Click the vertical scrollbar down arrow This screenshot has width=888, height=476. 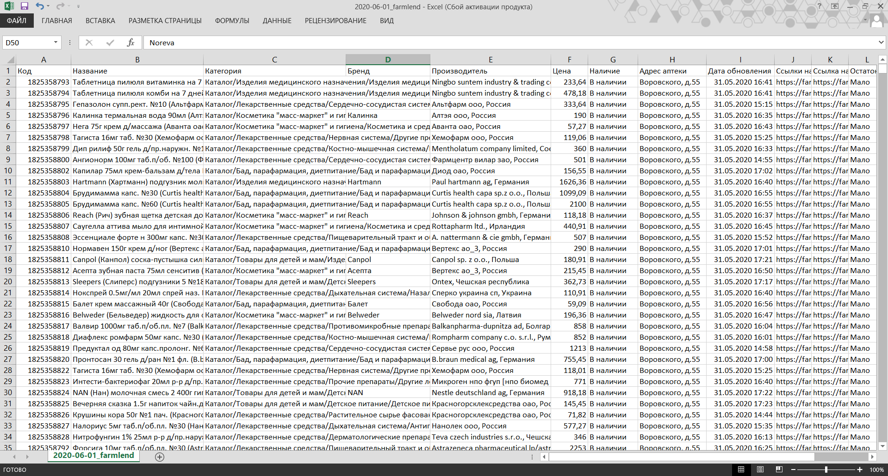[x=882, y=446]
